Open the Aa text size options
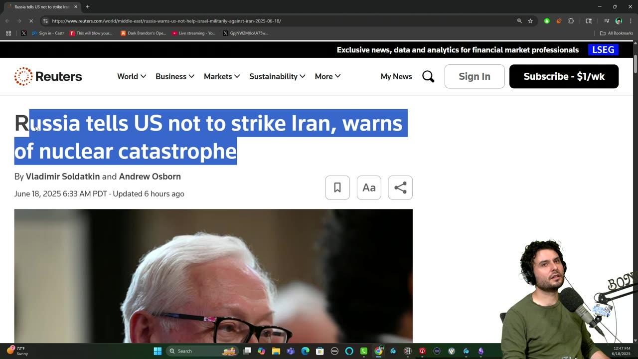This screenshot has height=359, width=638. (369, 187)
